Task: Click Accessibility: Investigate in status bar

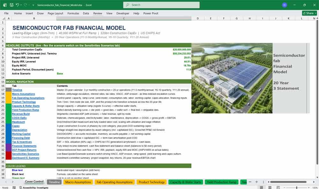Action: [x=34, y=188]
